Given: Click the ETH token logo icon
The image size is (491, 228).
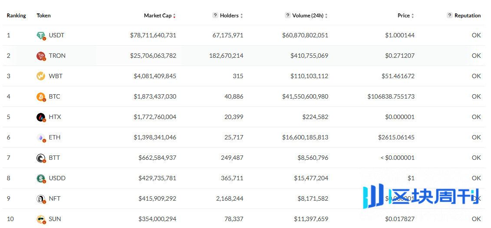Looking at the screenshot, I should [41, 138].
